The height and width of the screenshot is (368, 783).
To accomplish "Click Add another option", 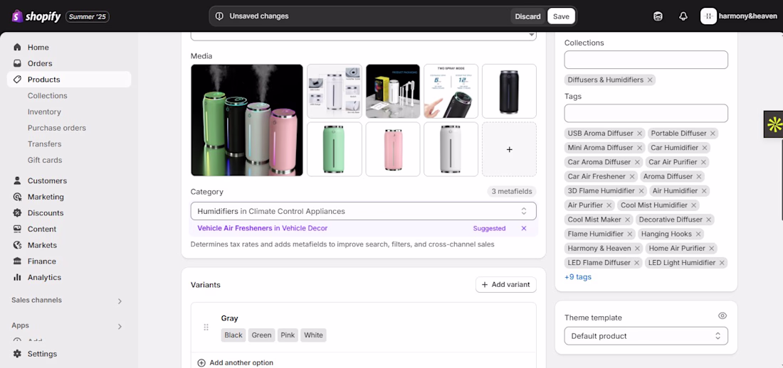I will [236, 363].
